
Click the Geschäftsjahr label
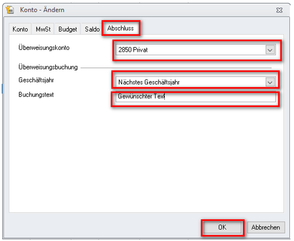coord(36,80)
